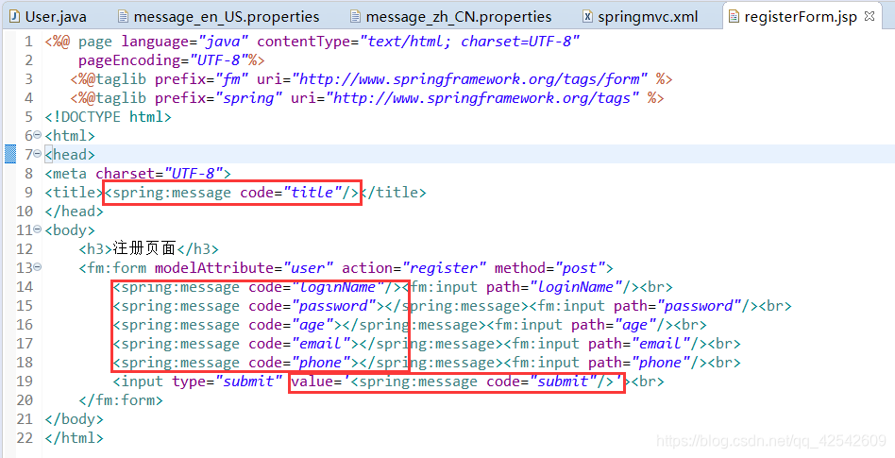Click the JSP file icon on registerForm.jsp tab
This screenshot has height=458, width=895.
pos(735,17)
